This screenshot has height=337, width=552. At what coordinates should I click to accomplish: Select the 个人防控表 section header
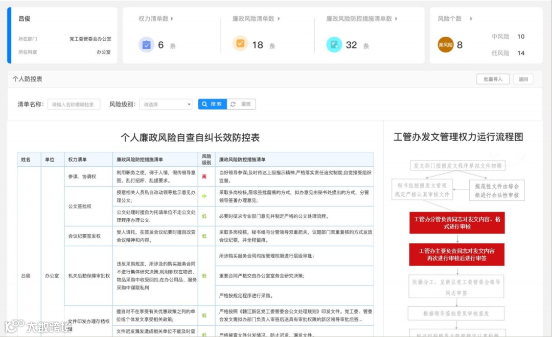[x=28, y=79]
